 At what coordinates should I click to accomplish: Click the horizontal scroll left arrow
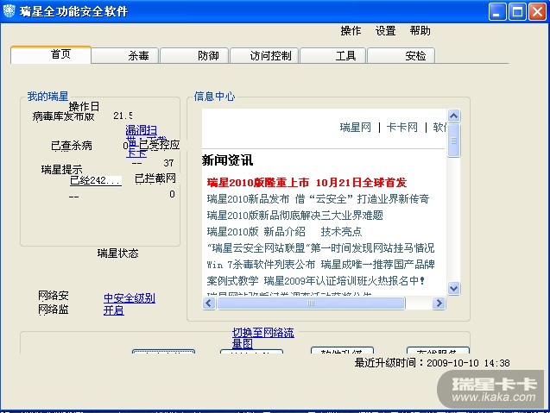click(209, 303)
